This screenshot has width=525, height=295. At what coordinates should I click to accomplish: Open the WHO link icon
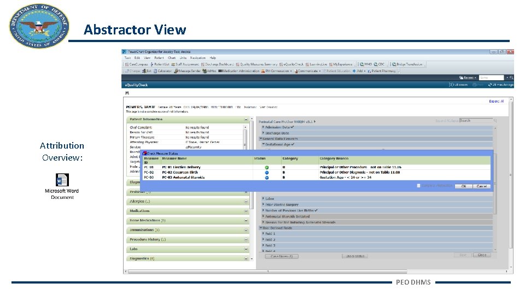point(366,64)
